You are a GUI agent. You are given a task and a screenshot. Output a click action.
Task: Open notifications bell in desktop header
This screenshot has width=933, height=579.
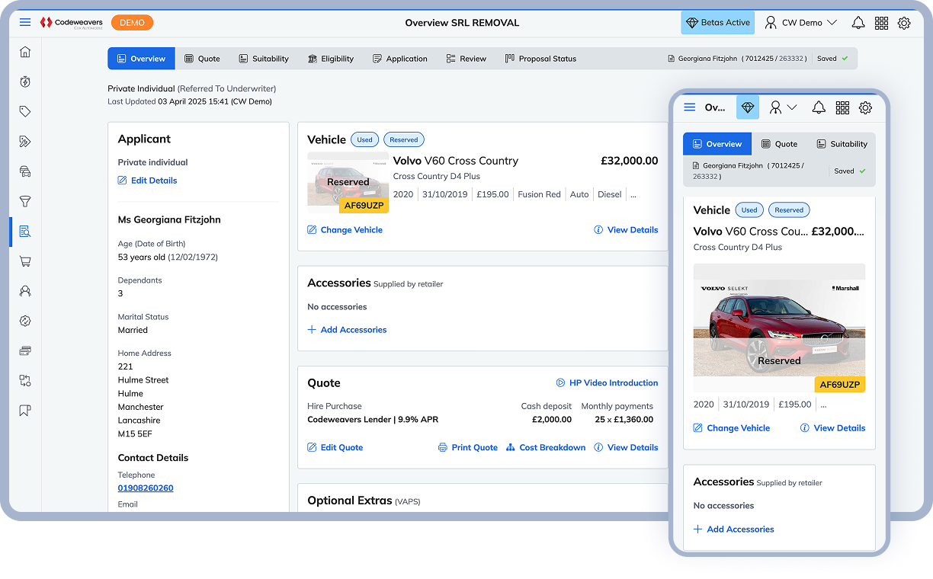pyautogui.click(x=858, y=23)
